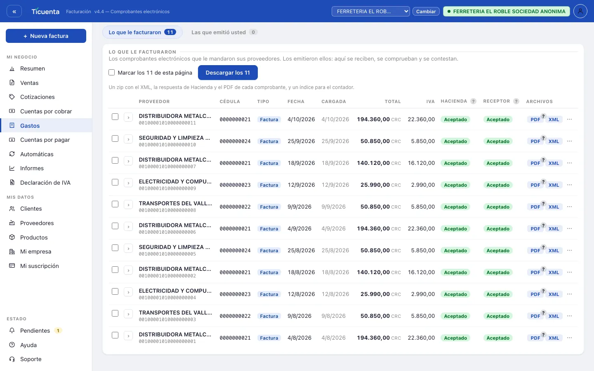Select the 9/8/2026 invoice checkbox
The width and height of the screenshot is (594, 371).
[115, 313]
